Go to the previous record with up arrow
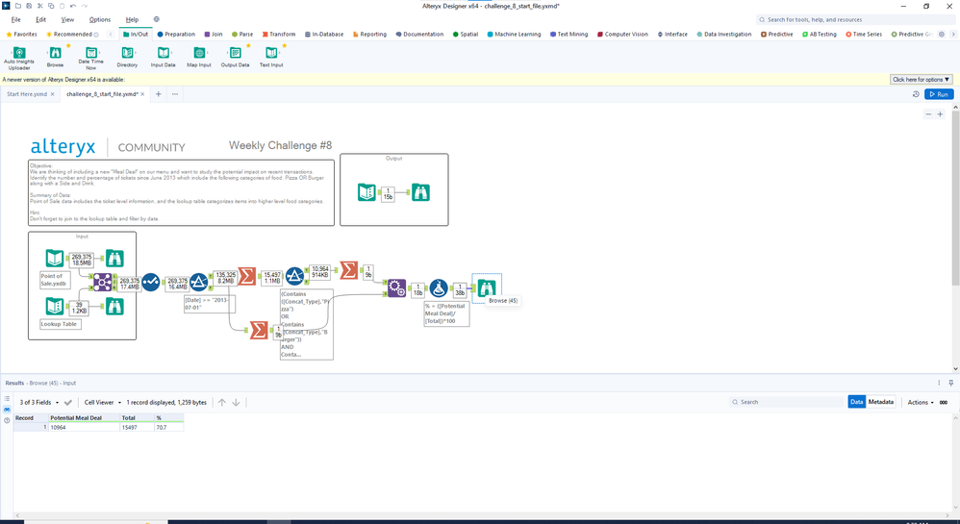Viewport: 960px width, 524px height. (x=221, y=402)
